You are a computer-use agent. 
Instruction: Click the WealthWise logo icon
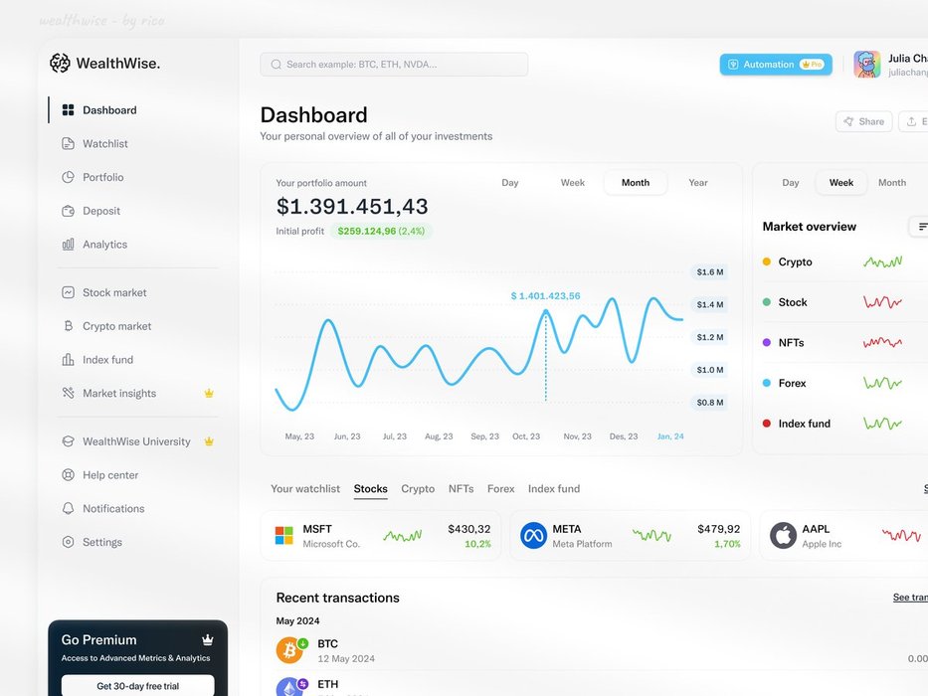[60, 63]
